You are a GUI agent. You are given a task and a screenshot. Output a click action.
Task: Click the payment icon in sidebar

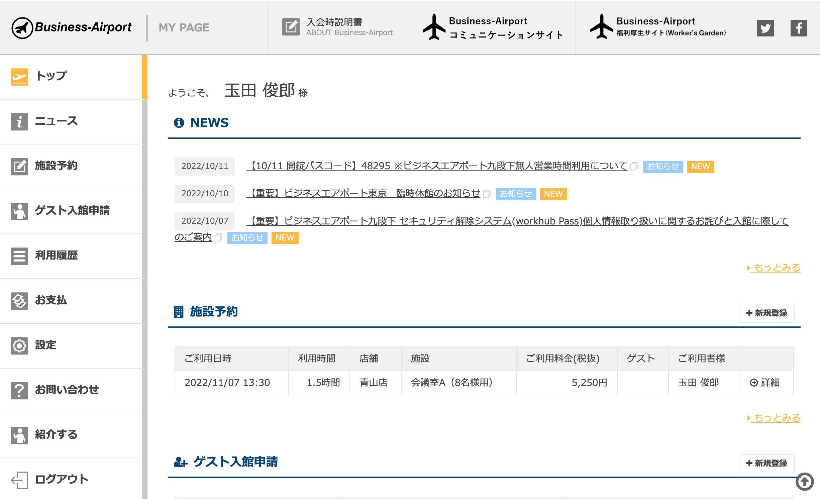click(x=19, y=301)
